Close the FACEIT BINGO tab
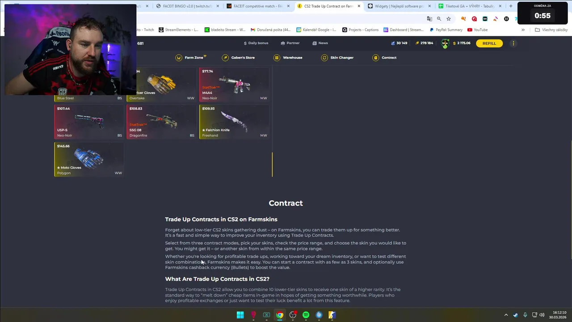Screen dimensions: 572x322 (218, 6)
